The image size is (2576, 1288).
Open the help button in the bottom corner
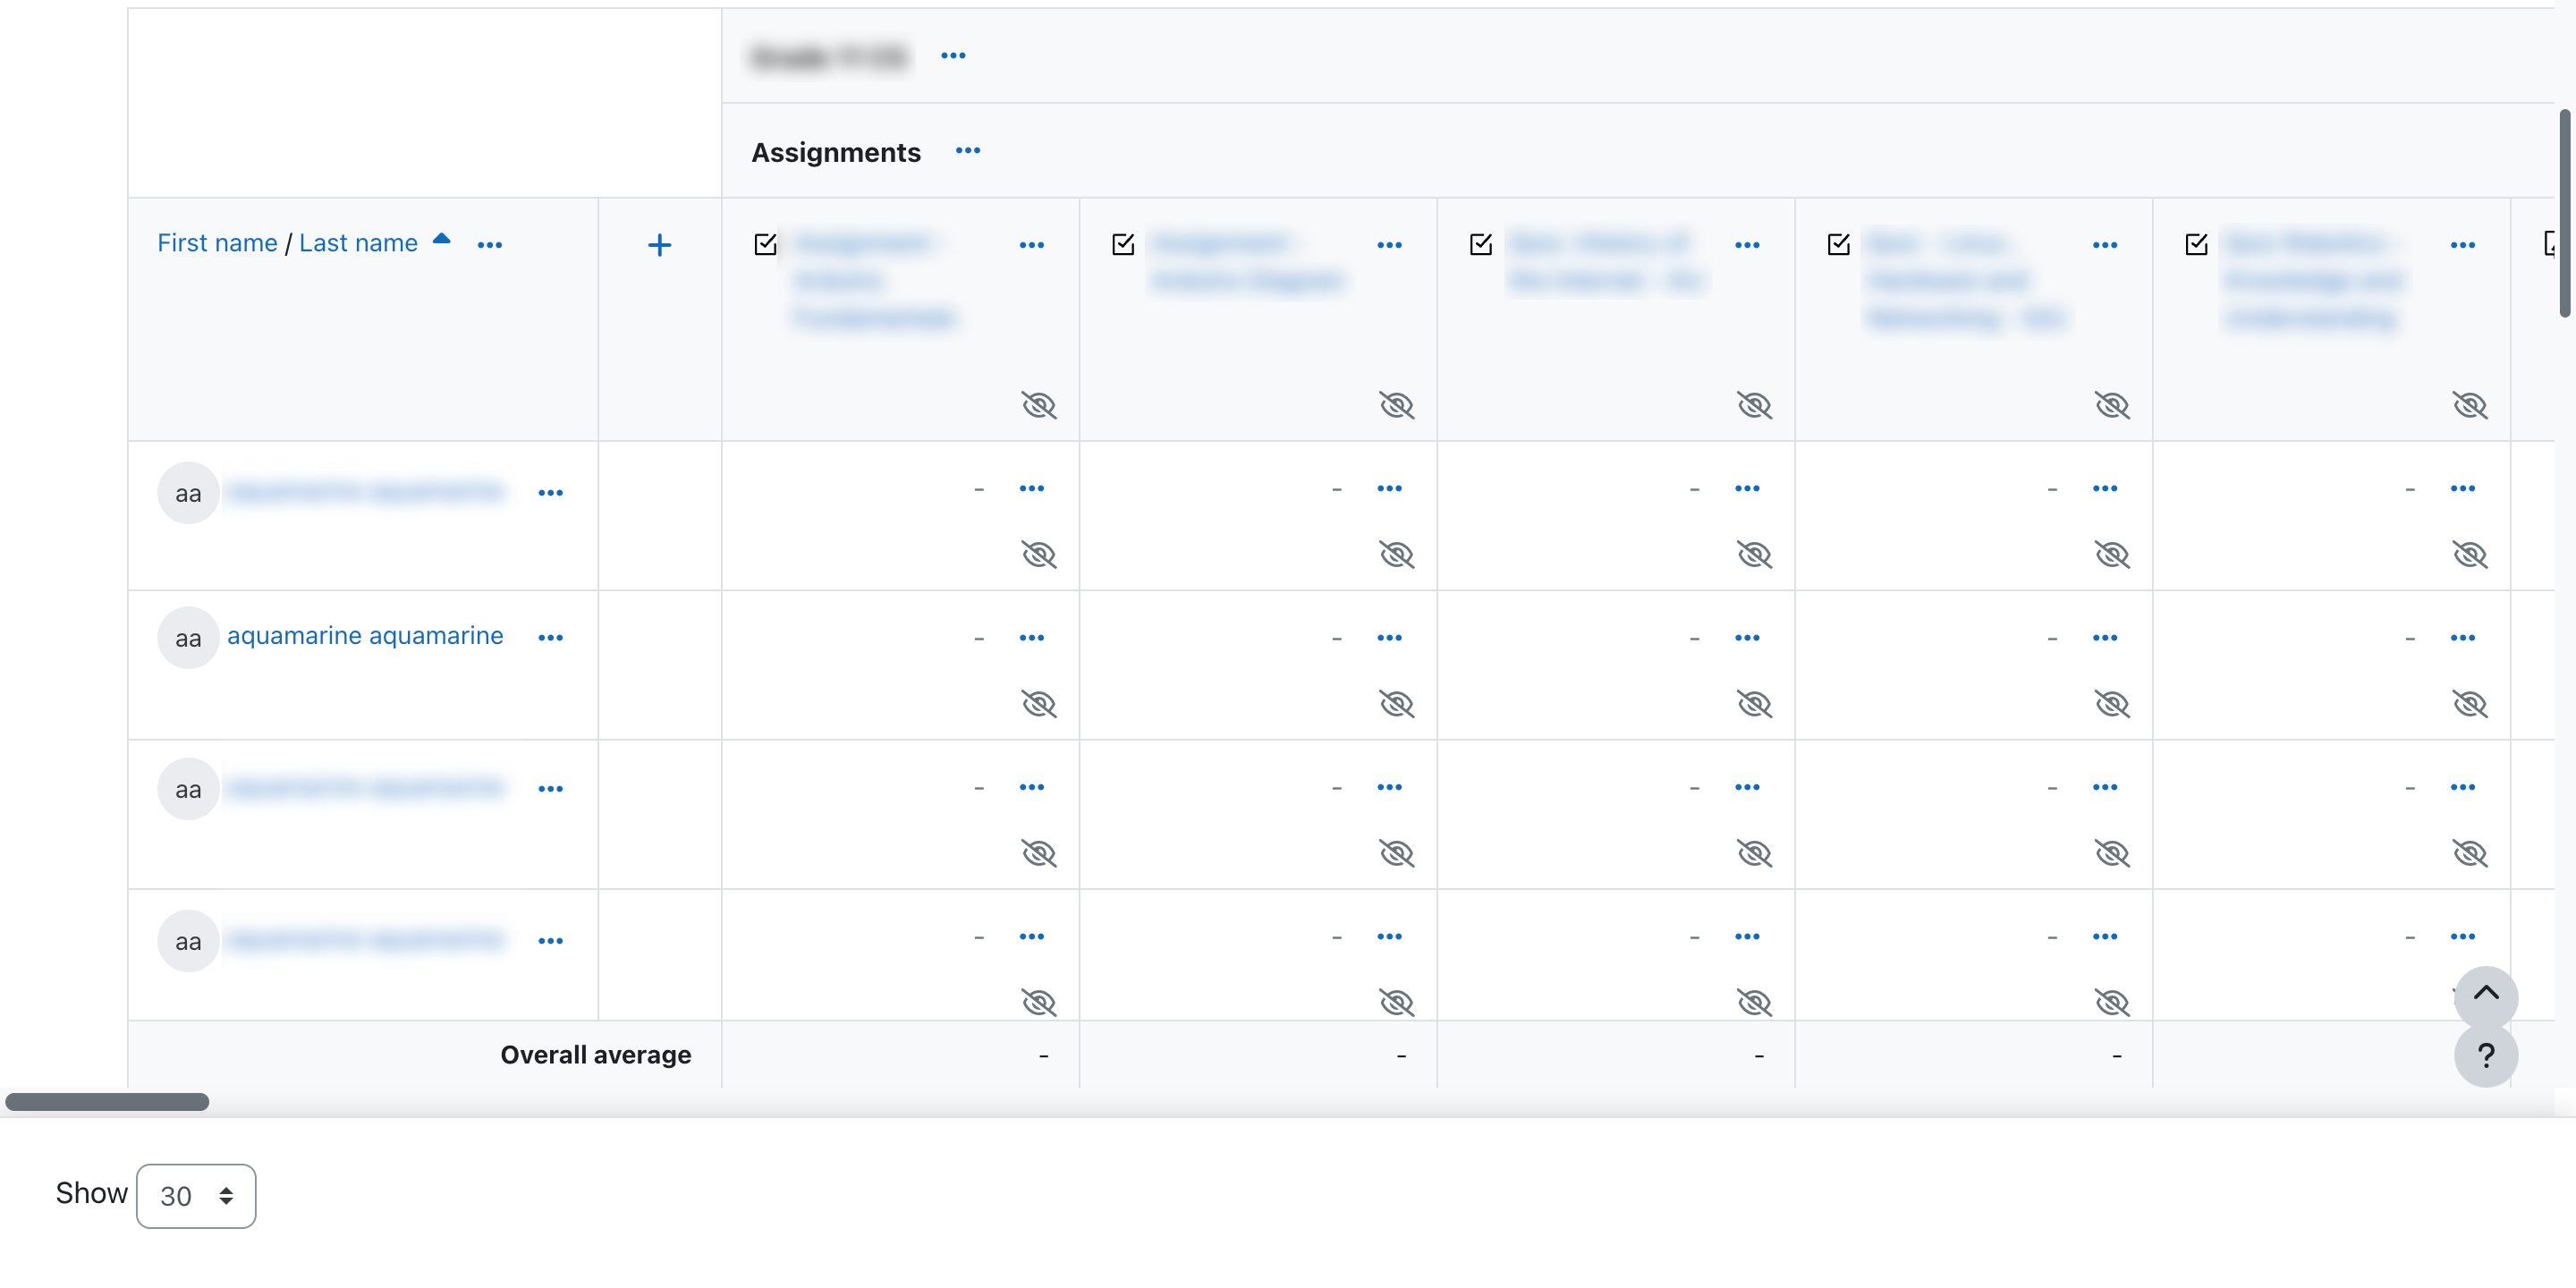(x=2486, y=1056)
